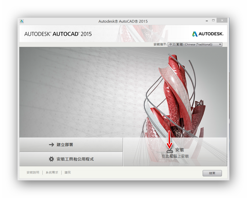Viewport: 247px width, 198px height.
Task: Click the dropdown arrow of the language selector
Action: (x=220, y=44)
